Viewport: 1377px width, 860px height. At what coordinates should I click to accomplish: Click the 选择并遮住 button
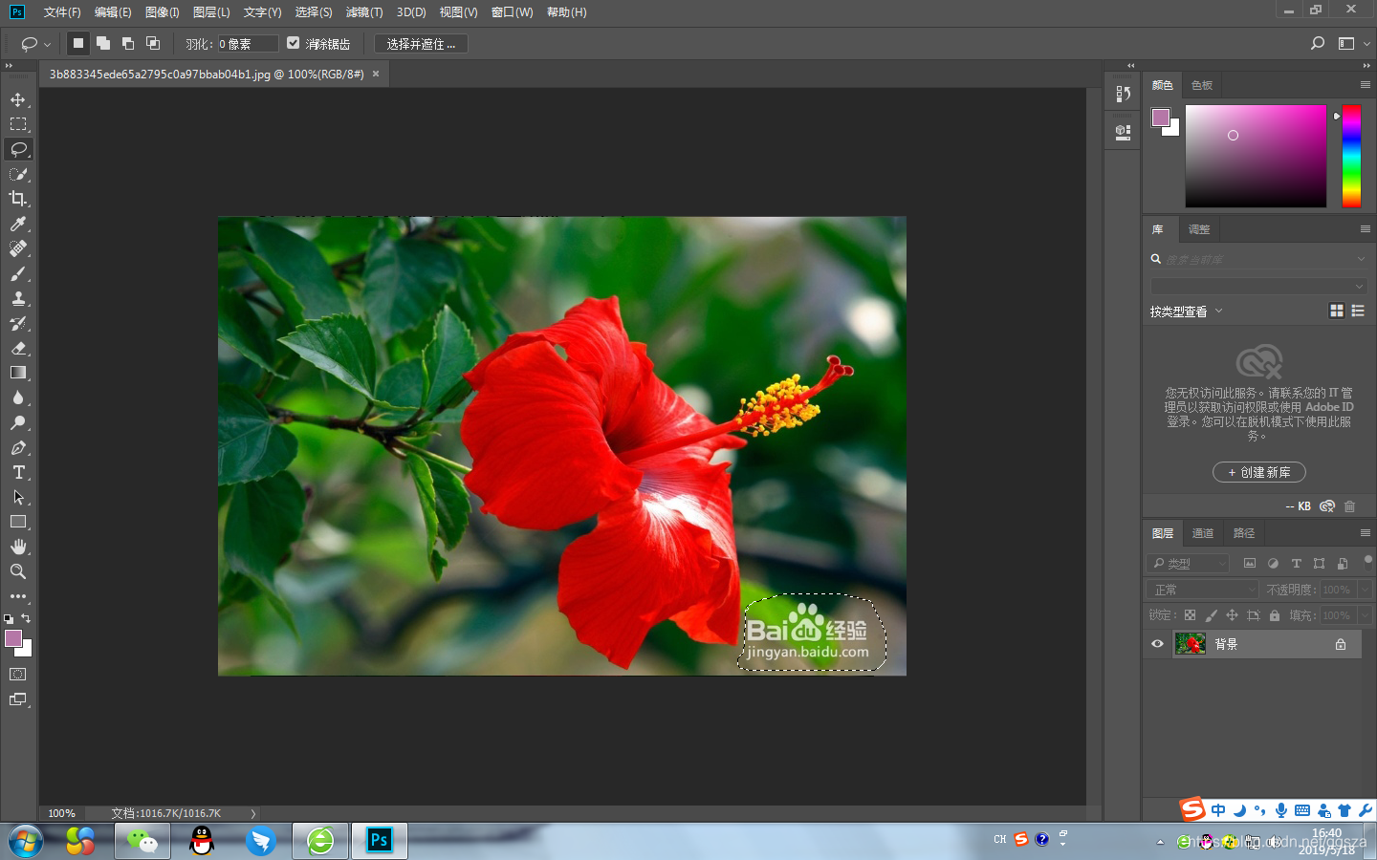pyautogui.click(x=421, y=44)
